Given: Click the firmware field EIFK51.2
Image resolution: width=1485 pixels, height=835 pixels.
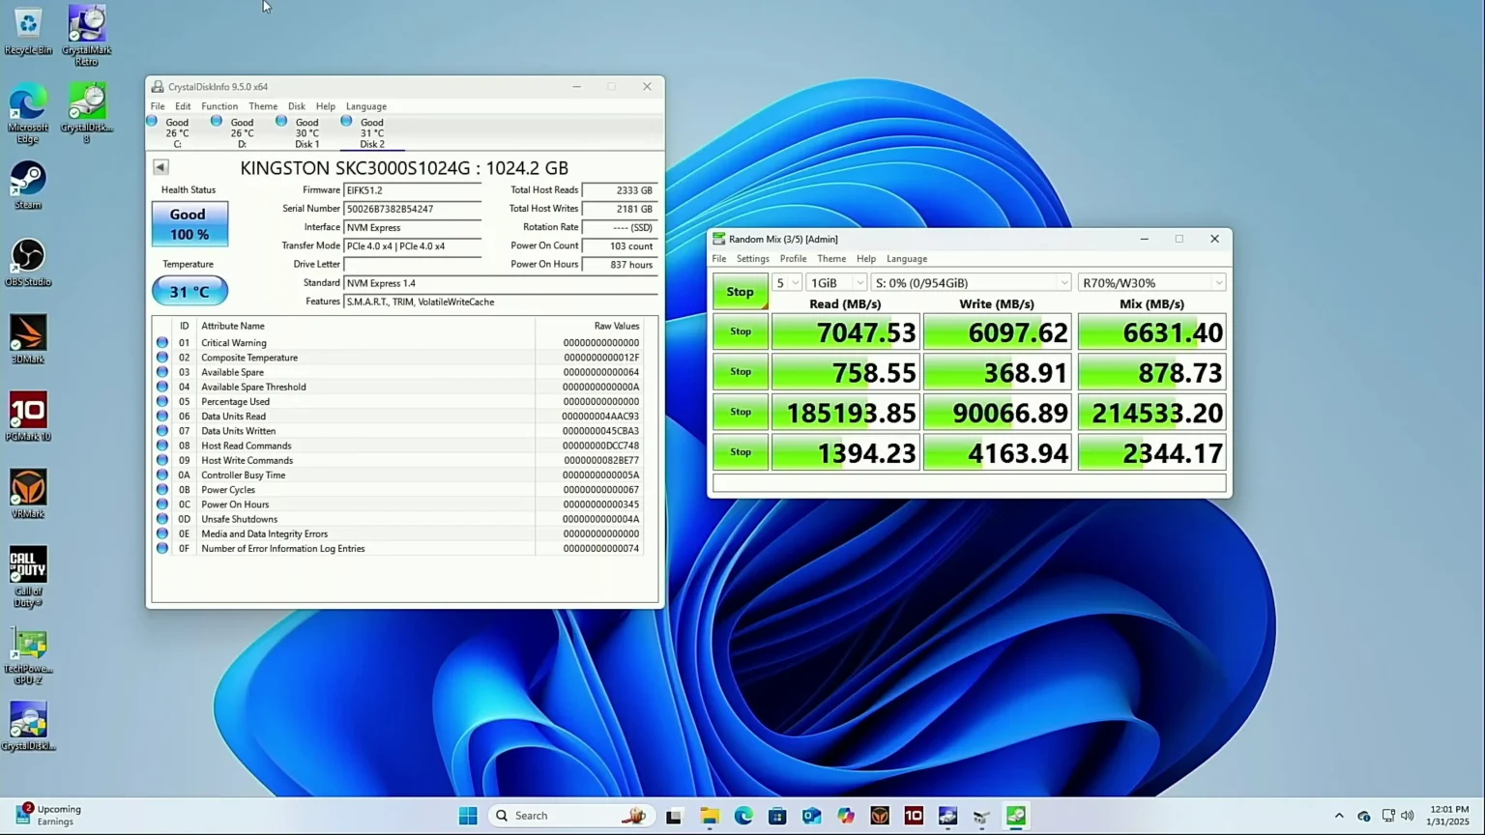Looking at the screenshot, I should (413, 190).
